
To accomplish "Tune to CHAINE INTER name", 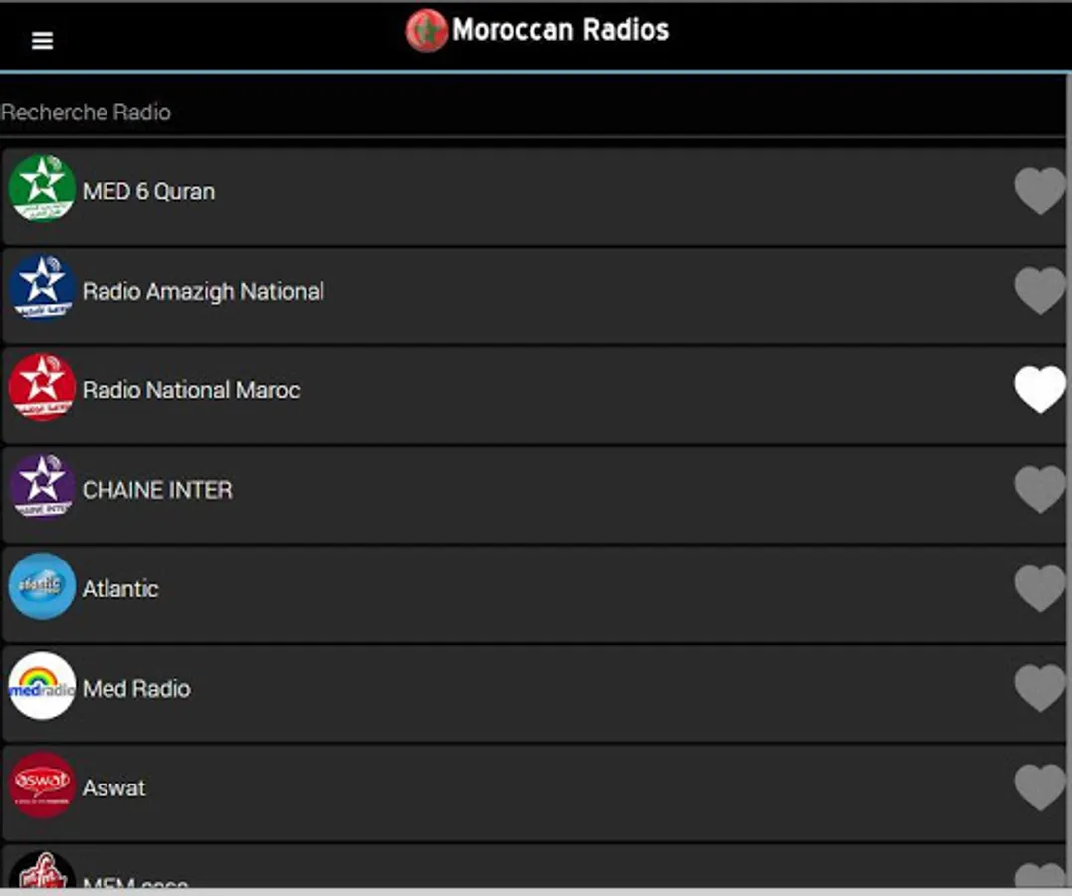I will click(x=157, y=490).
